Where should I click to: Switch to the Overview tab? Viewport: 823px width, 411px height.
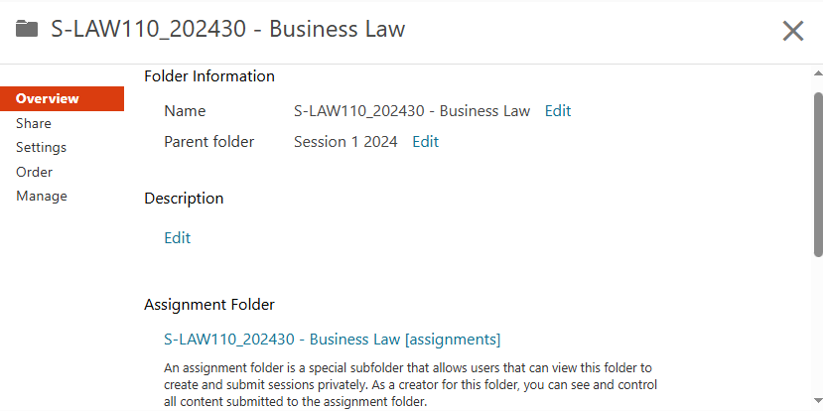pos(48,98)
